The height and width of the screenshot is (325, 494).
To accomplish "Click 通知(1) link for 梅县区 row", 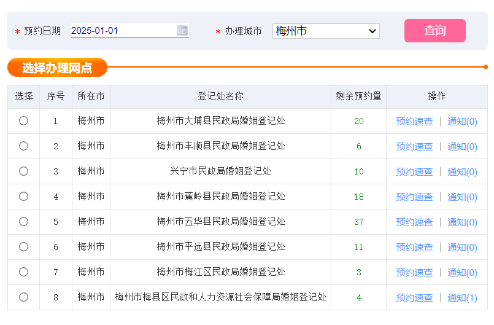I will click(462, 298).
